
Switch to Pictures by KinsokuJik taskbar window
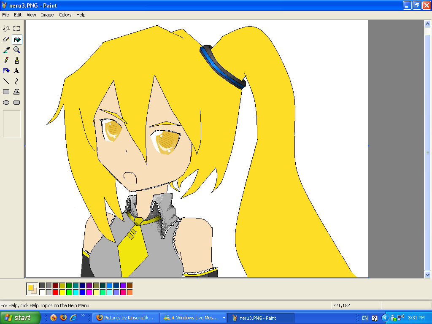click(x=125, y=318)
